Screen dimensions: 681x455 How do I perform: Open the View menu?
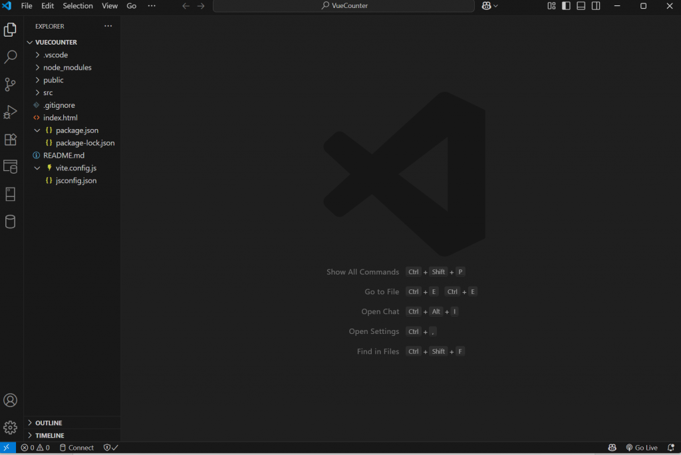tap(110, 5)
